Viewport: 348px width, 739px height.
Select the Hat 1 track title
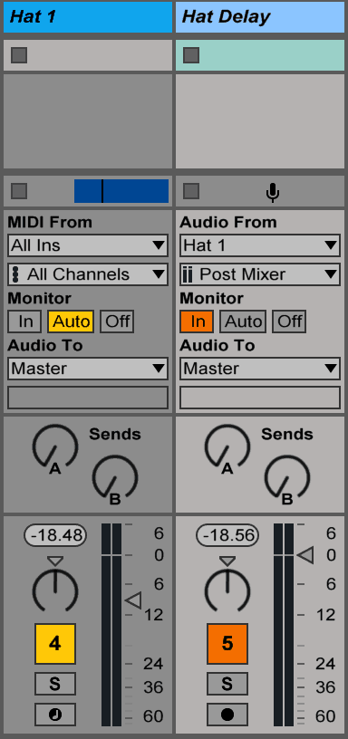pyautogui.click(x=88, y=17)
